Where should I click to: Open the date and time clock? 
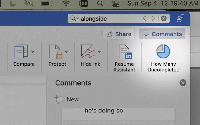point(163,3)
